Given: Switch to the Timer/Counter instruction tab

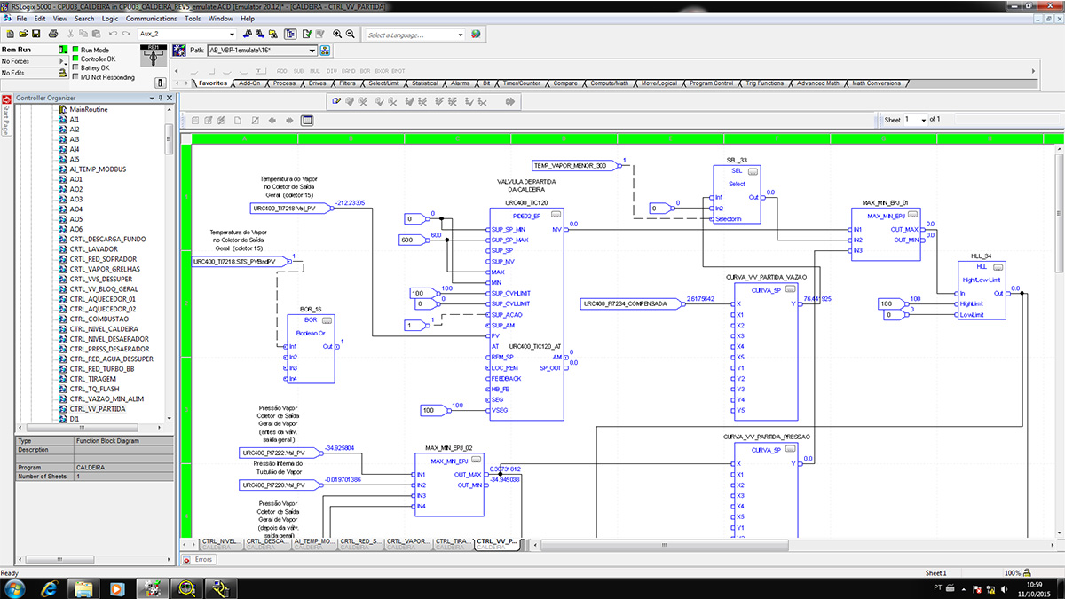Looking at the screenshot, I should (521, 83).
